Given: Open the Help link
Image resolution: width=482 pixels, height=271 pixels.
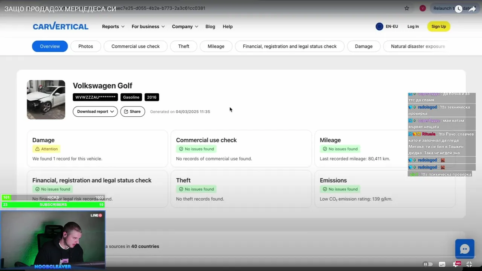Looking at the screenshot, I should click(x=227, y=26).
